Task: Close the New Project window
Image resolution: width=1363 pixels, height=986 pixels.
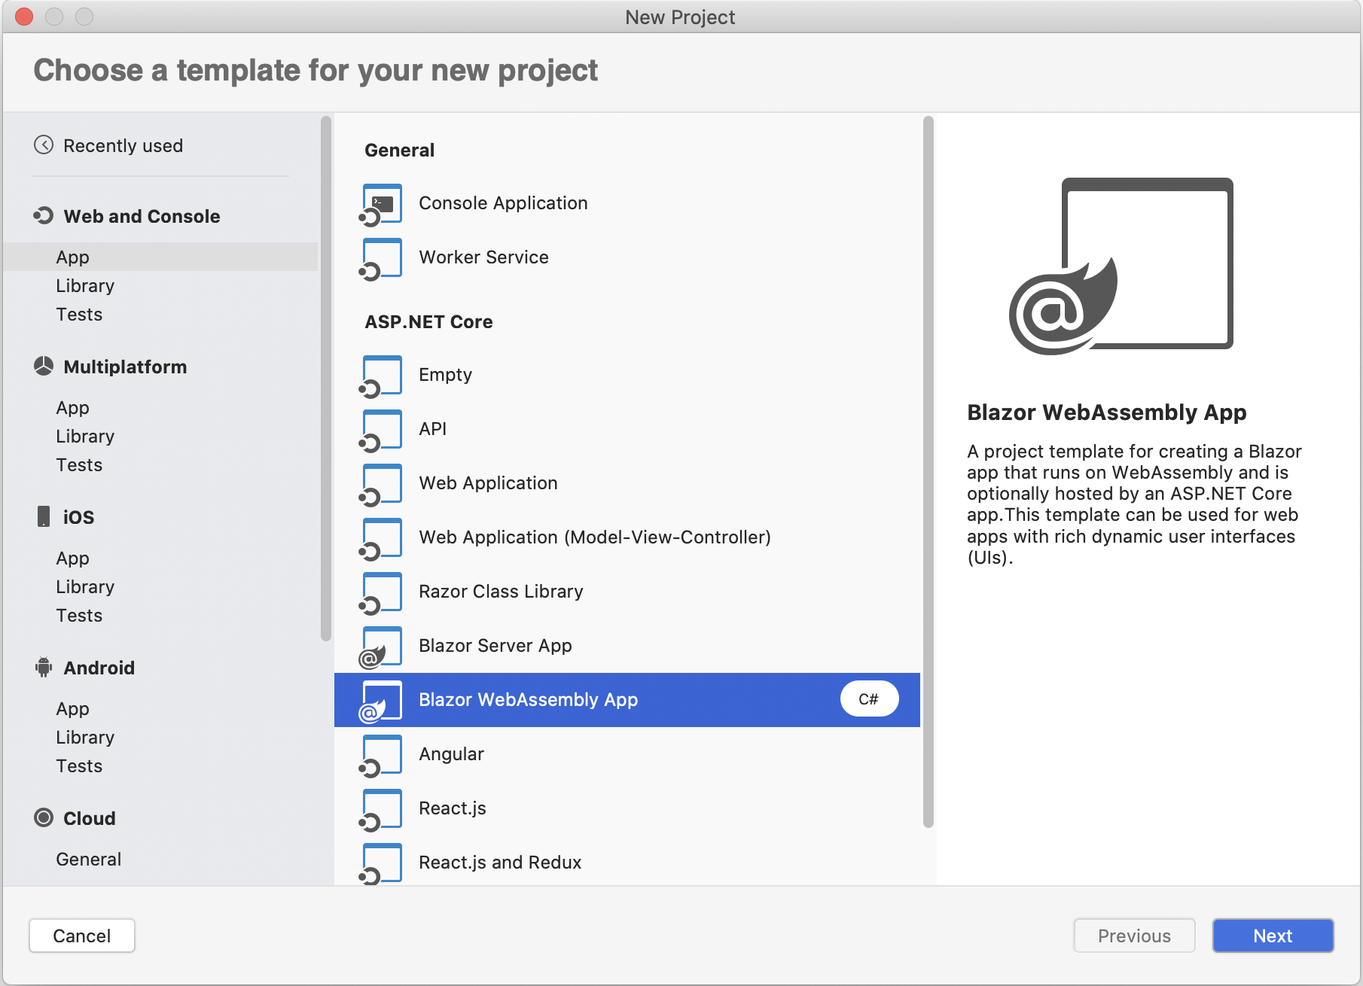Action: coord(24,17)
